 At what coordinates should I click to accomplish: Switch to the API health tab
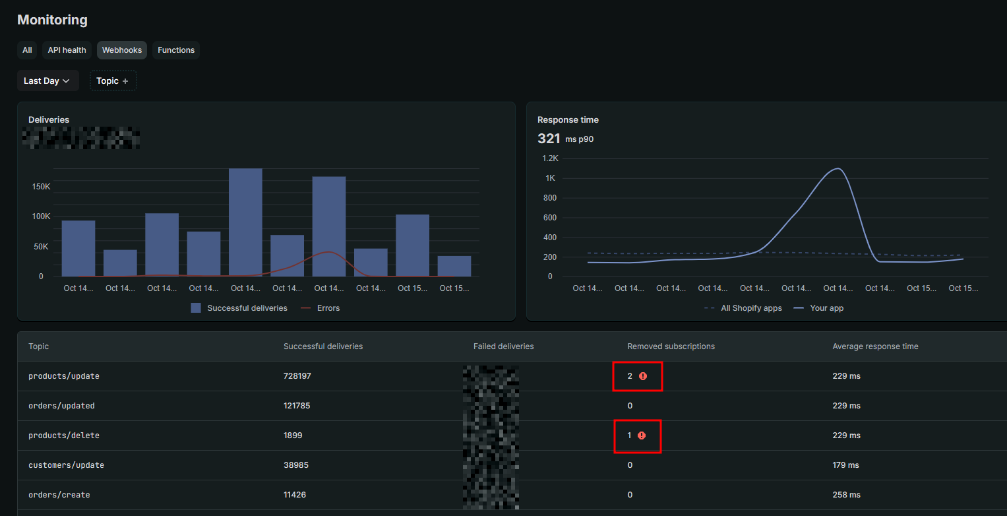click(67, 50)
